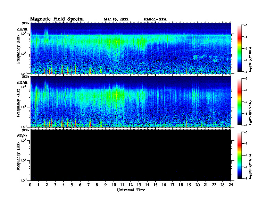This screenshot has height=212, width=275.
Task: Click hour tick label "2" on time axis
Action: click(47, 185)
